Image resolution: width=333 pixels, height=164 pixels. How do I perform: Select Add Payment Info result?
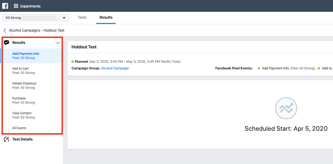tap(32, 56)
